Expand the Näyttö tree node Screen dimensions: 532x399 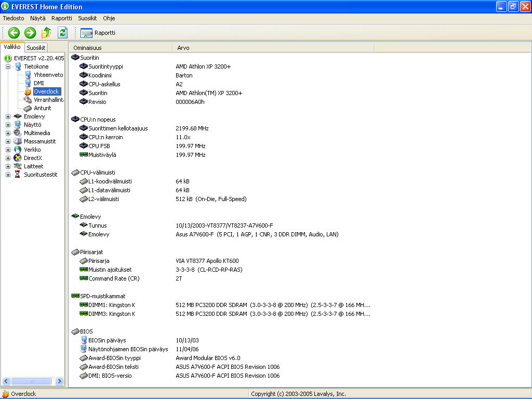(8, 125)
